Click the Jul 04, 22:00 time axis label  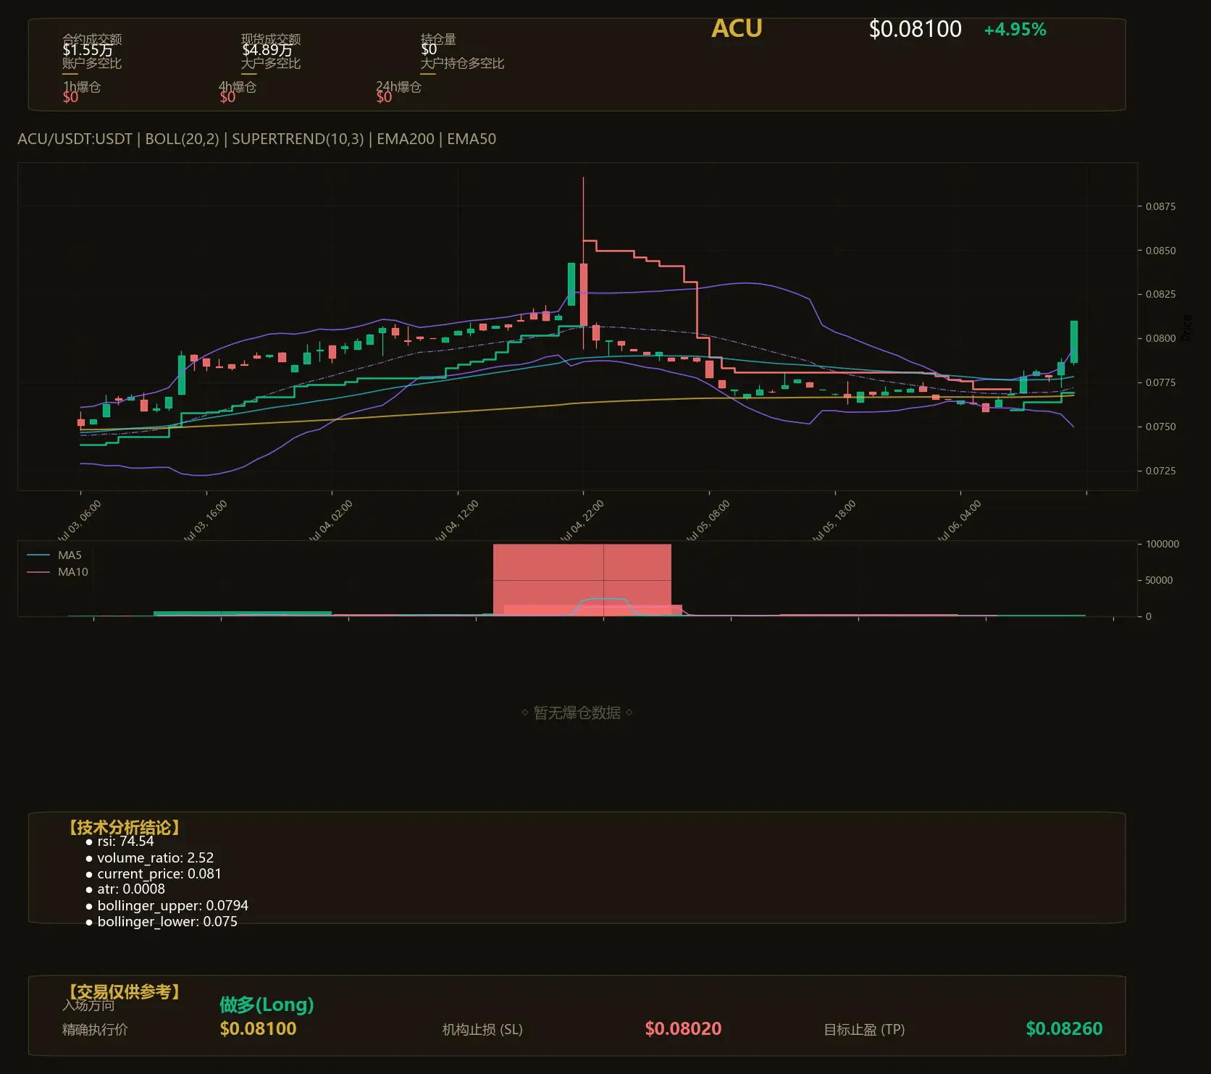582,521
